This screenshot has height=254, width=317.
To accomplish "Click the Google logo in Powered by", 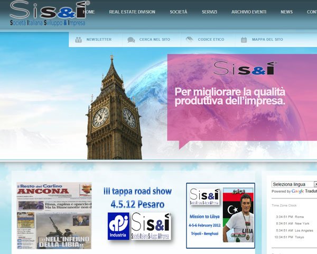I will click(x=297, y=191).
